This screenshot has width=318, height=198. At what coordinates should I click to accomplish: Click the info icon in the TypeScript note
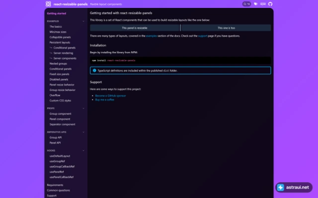point(94,70)
